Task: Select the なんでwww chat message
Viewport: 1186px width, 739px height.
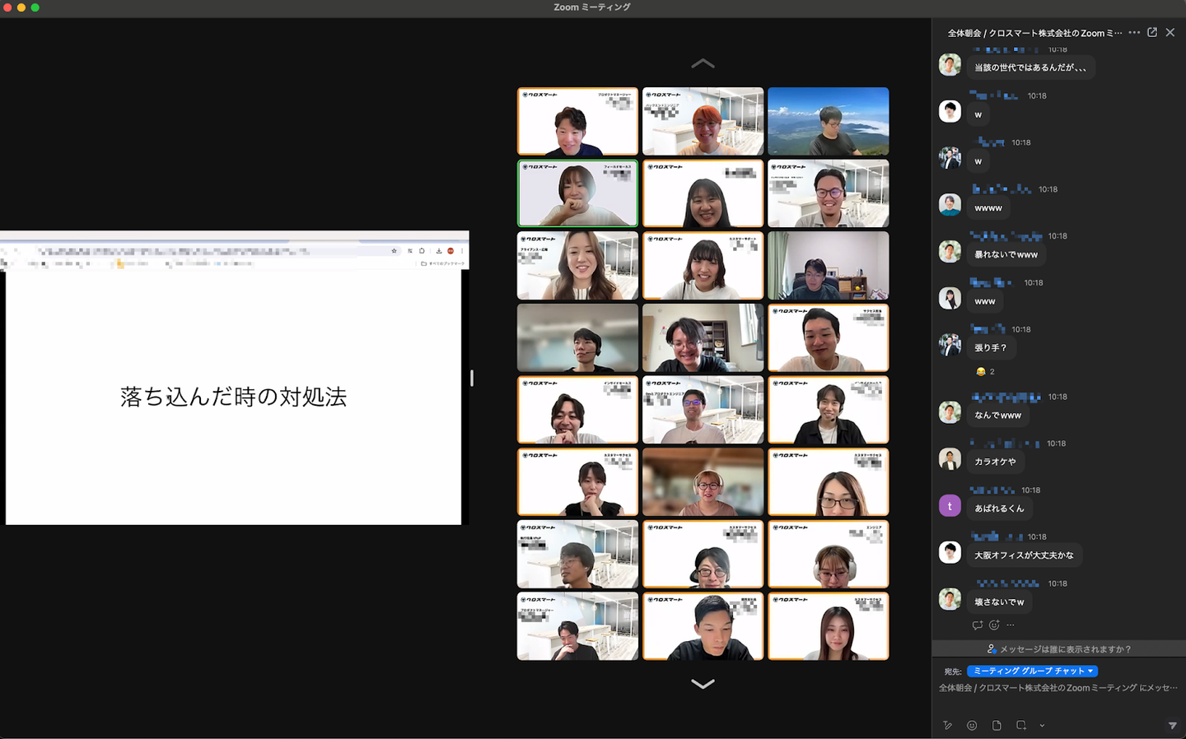Action: coord(998,416)
